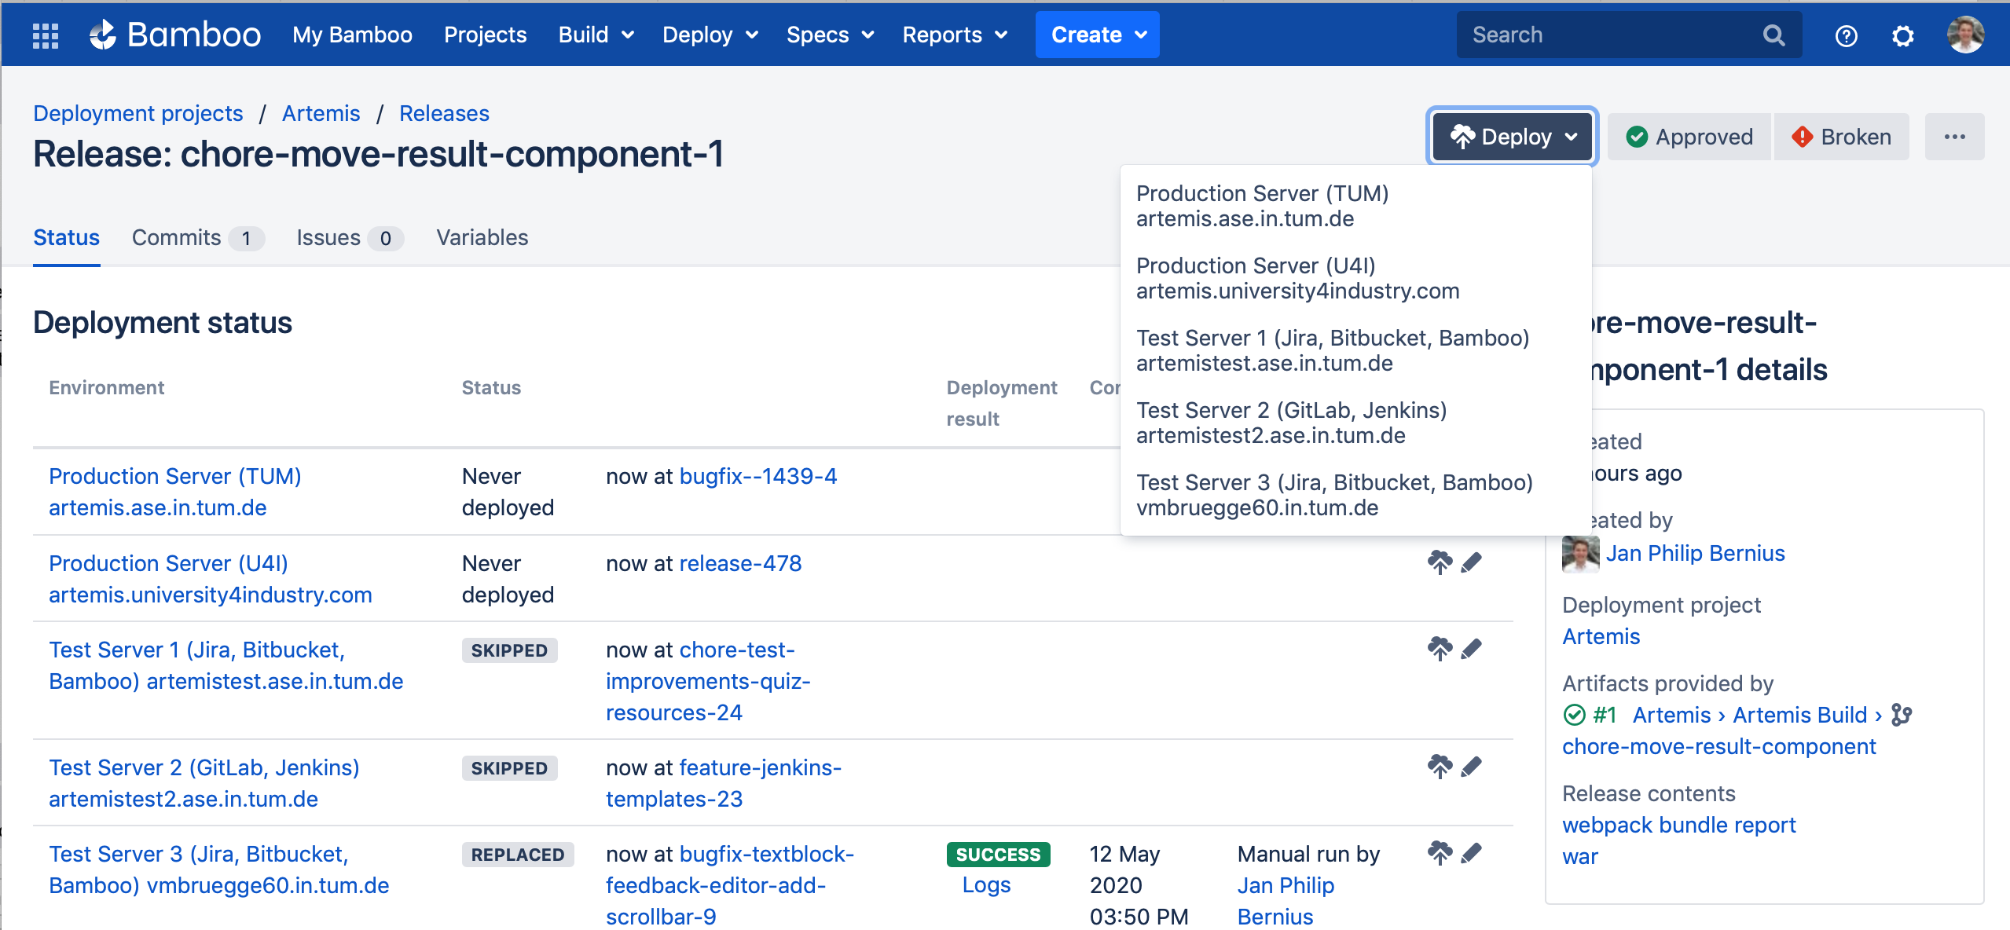Open Projects in navbar
Screen dimensions: 2010x930
(485, 35)
